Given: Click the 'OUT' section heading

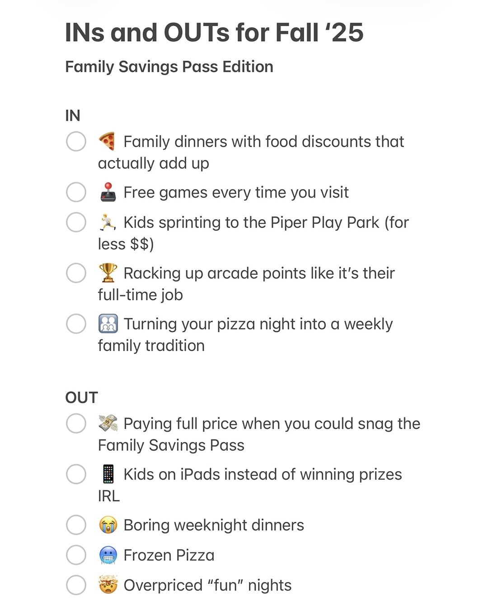Looking at the screenshot, I should pyautogui.click(x=81, y=397).
